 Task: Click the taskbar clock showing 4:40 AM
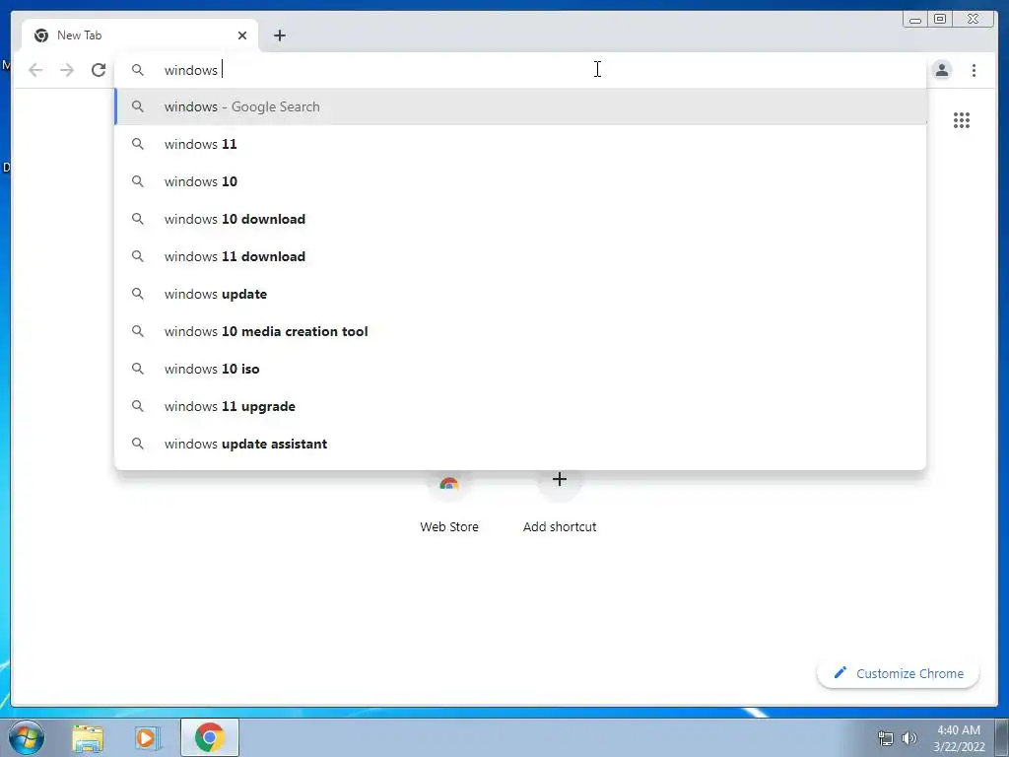pos(959,737)
